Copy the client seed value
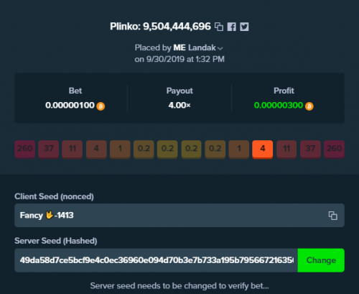Screen dimensions: 359x294 pyautogui.click(x=333, y=216)
